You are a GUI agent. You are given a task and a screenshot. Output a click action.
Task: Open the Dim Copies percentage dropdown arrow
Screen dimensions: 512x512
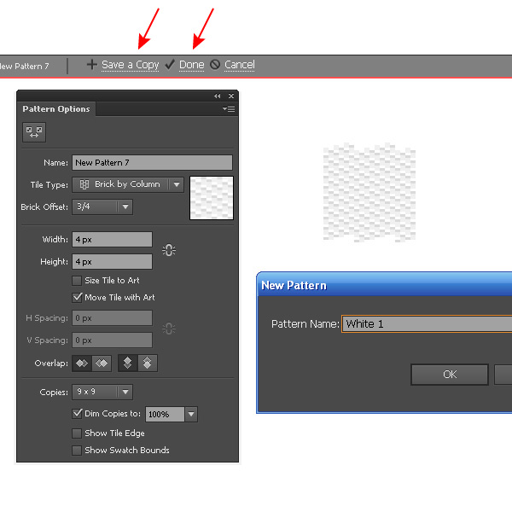pos(191,414)
